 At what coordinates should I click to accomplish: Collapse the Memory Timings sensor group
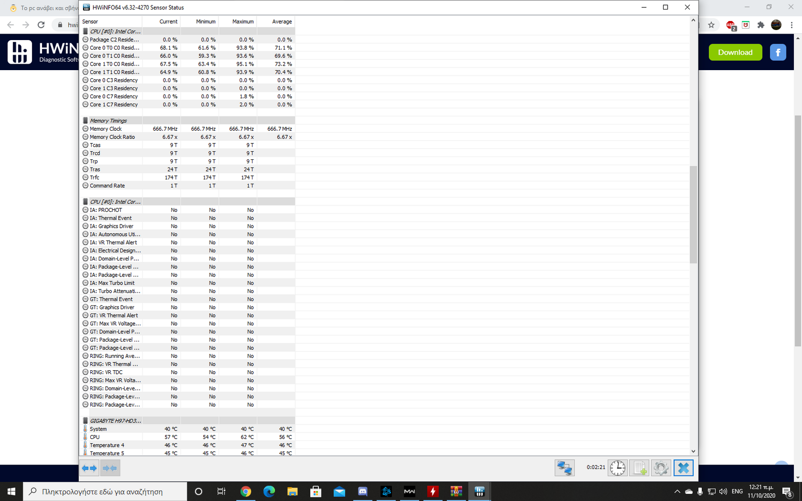[x=187, y=121]
